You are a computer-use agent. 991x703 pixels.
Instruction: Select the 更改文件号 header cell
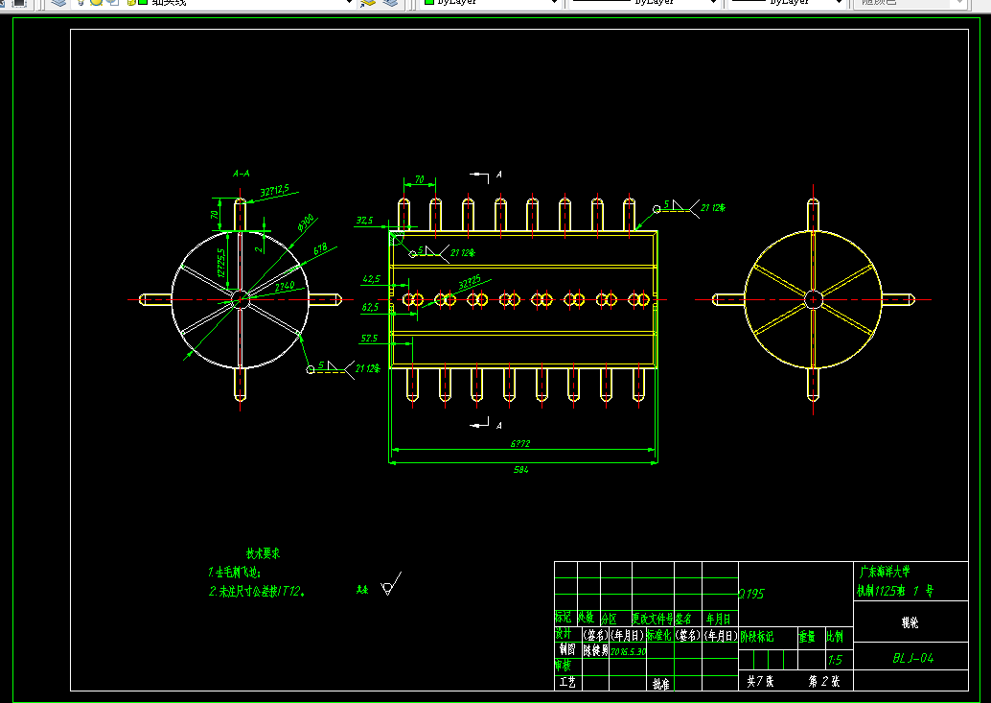(653, 619)
